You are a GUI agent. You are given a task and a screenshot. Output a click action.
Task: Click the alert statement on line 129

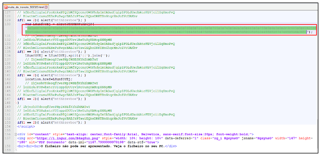tap(62, 20)
